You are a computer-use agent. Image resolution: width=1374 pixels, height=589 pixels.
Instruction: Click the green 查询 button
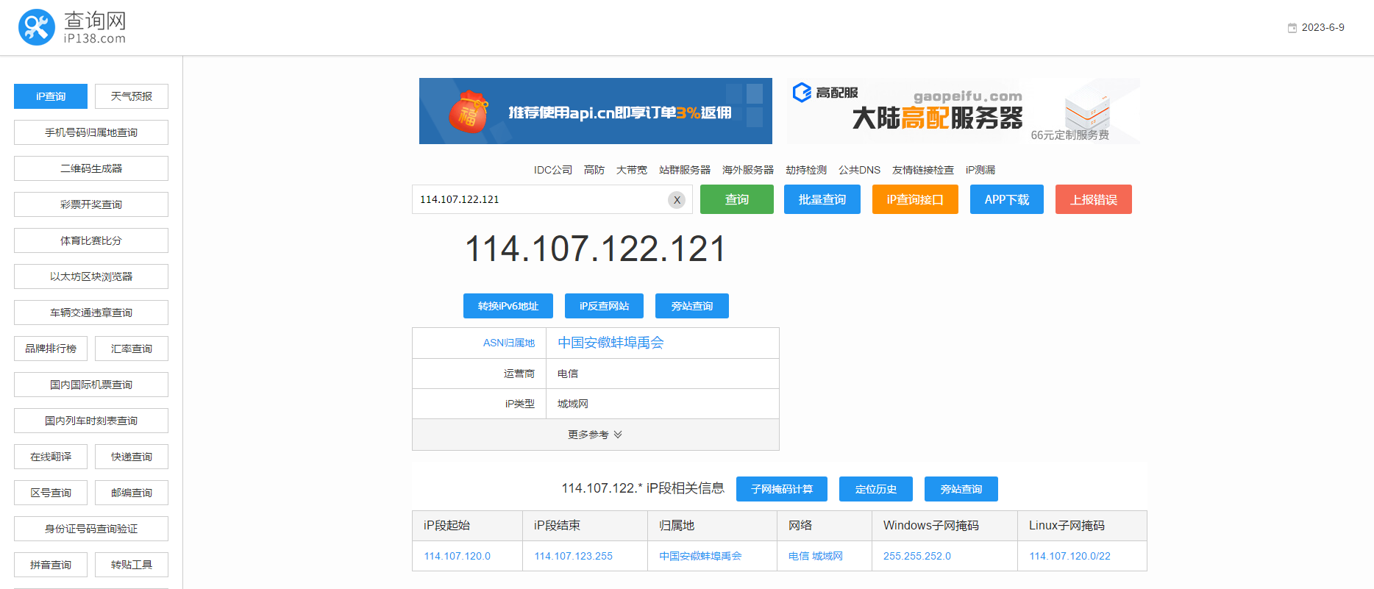point(737,199)
